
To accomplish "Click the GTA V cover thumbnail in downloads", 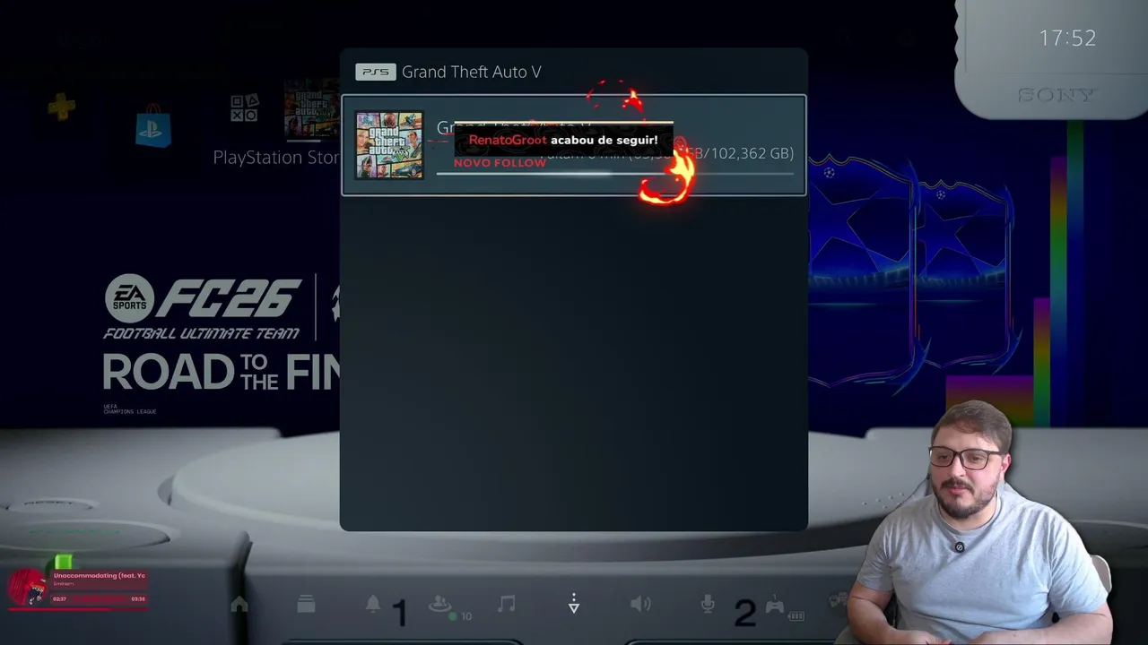I will click(x=389, y=145).
